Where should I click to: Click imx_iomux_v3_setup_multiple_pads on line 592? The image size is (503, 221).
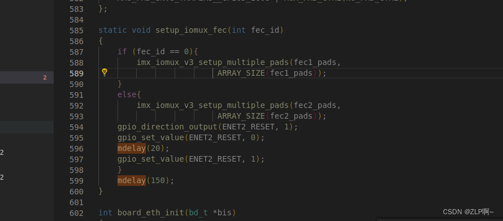[x=213, y=106]
